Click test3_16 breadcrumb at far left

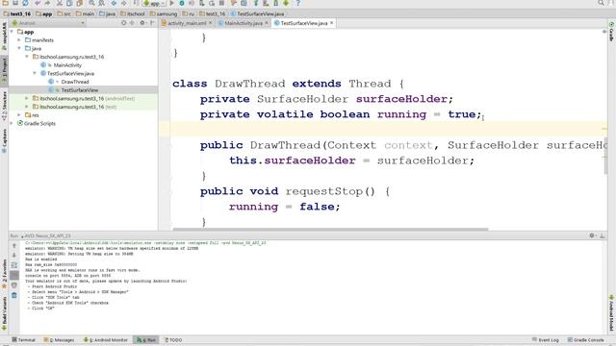tap(17, 13)
